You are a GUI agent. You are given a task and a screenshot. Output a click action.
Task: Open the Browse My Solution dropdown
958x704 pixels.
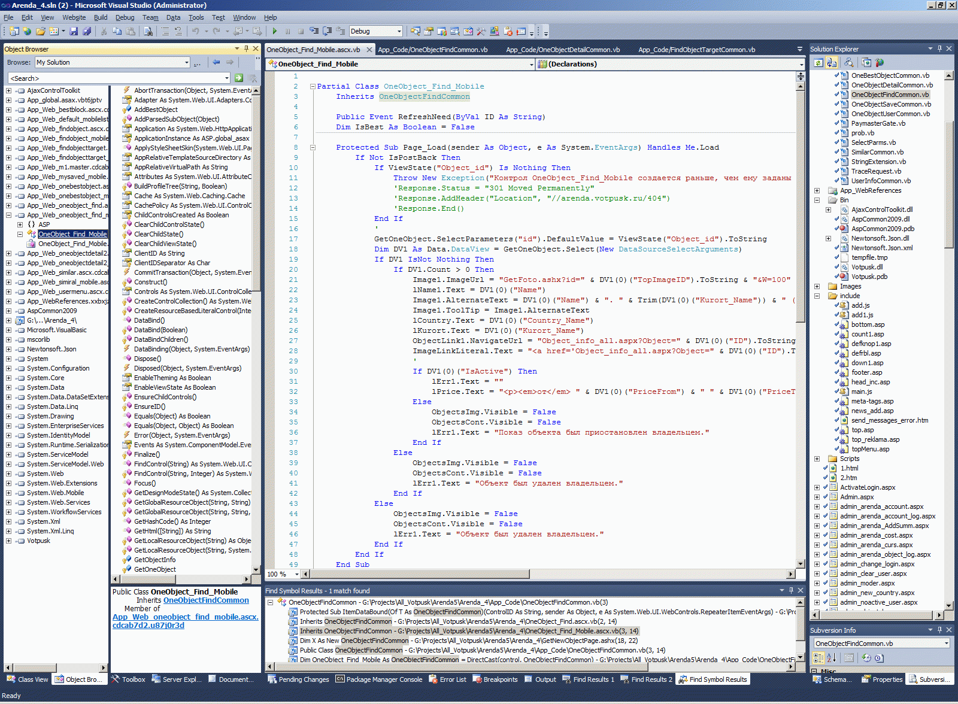(x=187, y=62)
